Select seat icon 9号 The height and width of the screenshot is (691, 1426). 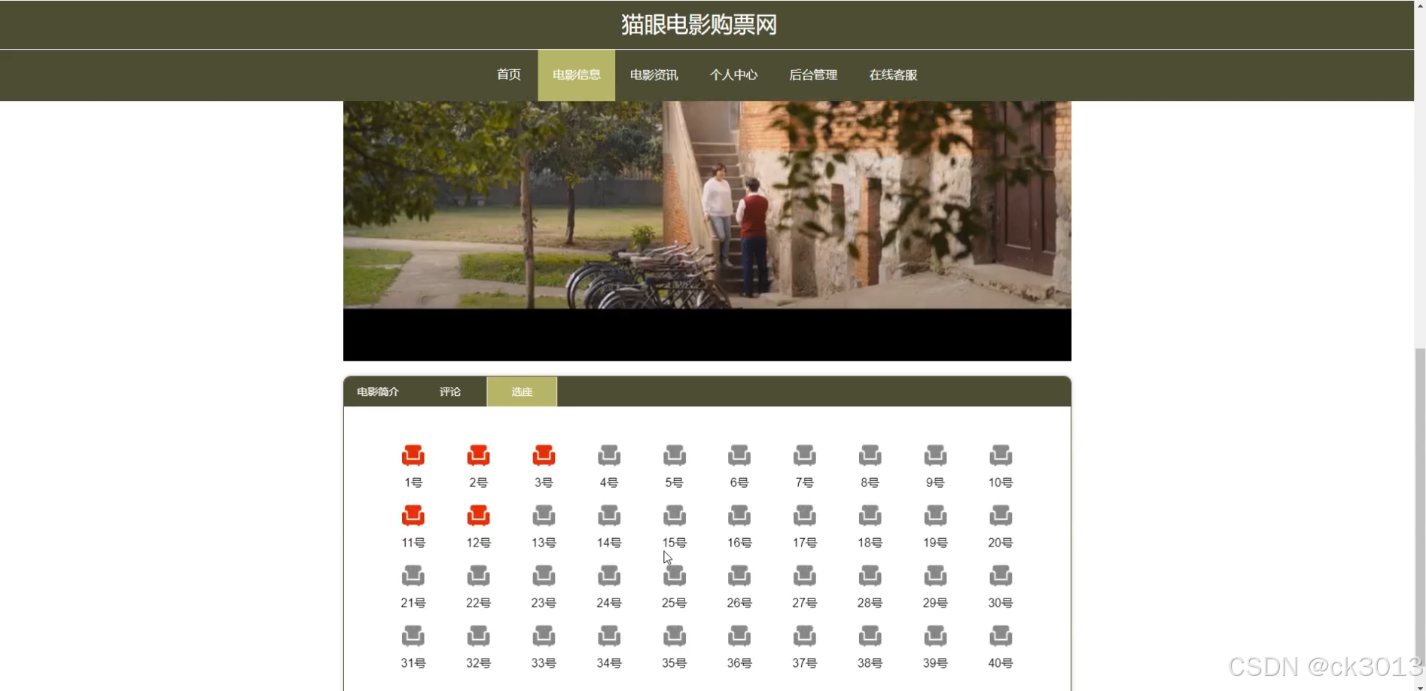(x=935, y=455)
